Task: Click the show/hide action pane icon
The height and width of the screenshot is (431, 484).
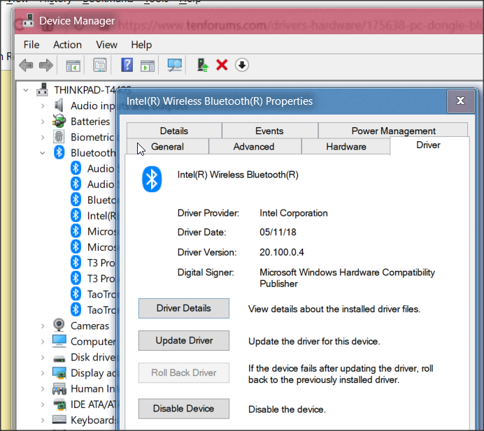Action: (148, 66)
